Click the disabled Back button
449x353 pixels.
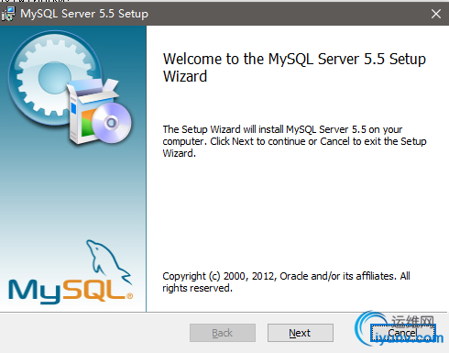click(x=223, y=333)
